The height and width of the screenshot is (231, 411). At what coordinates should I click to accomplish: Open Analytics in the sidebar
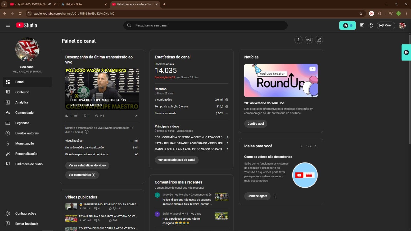click(27, 102)
